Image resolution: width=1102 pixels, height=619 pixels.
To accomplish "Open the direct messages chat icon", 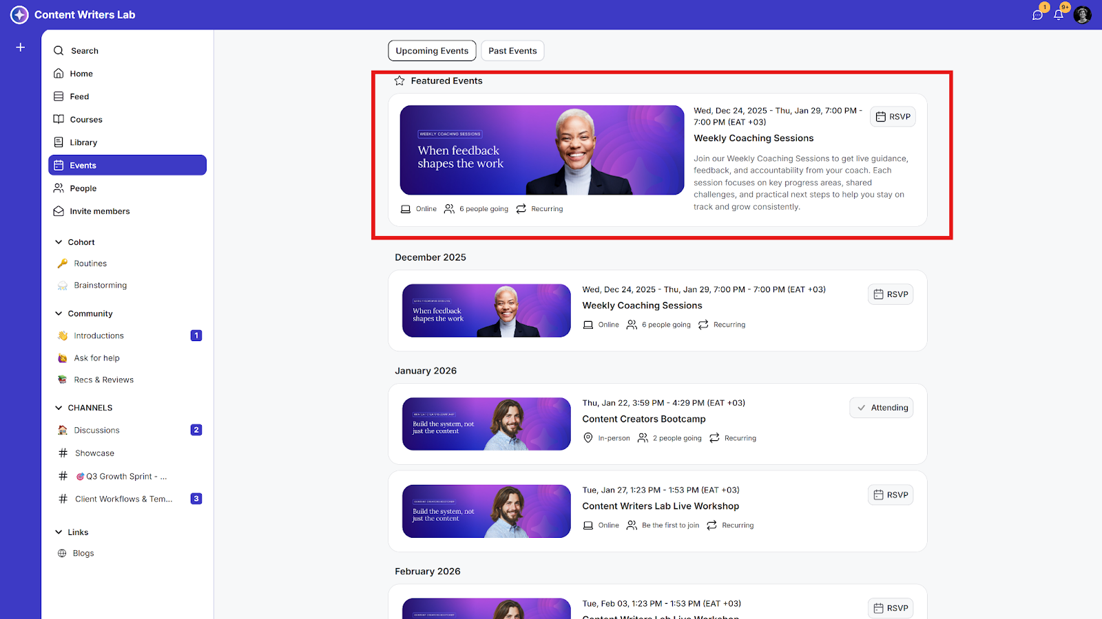I will [x=1037, y=15].
